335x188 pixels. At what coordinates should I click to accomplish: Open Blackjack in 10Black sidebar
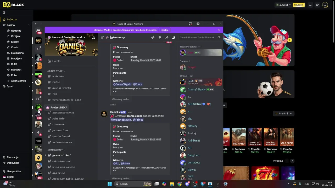[16, 58]
